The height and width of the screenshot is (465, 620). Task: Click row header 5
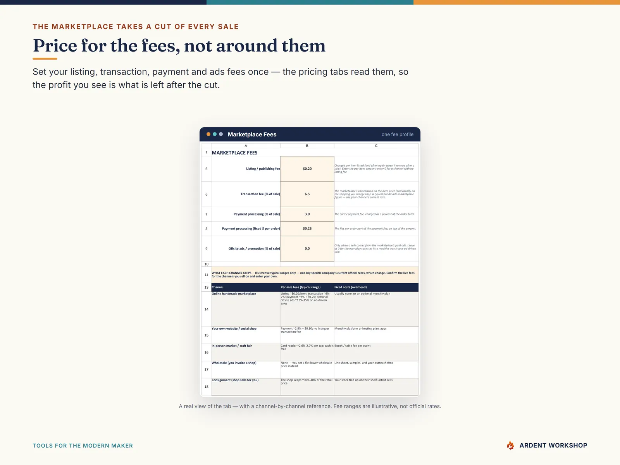tap(207, 169)
